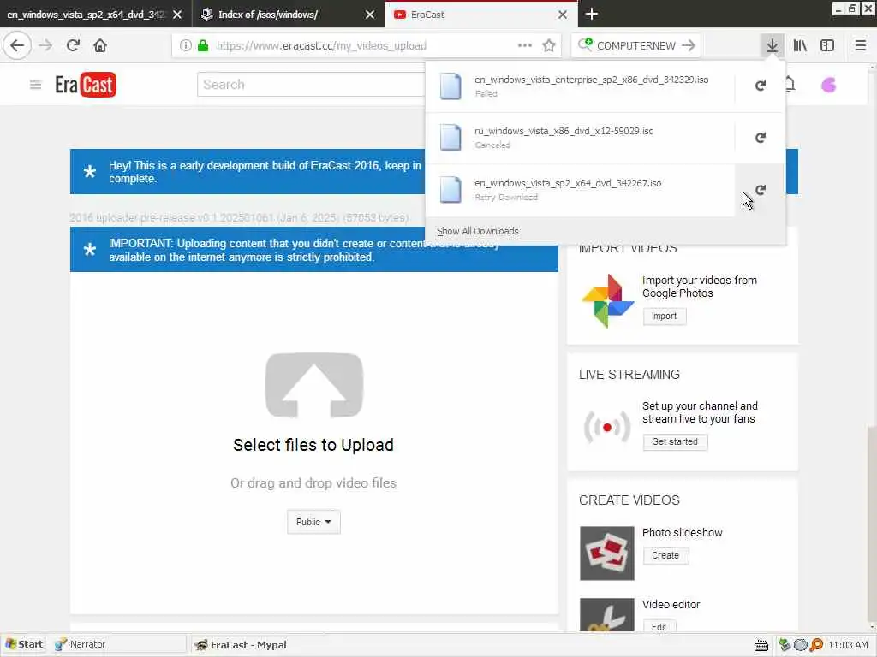Click the 11:03 AM system clock
Screen dimensions: 877x657
pos(848,645)
